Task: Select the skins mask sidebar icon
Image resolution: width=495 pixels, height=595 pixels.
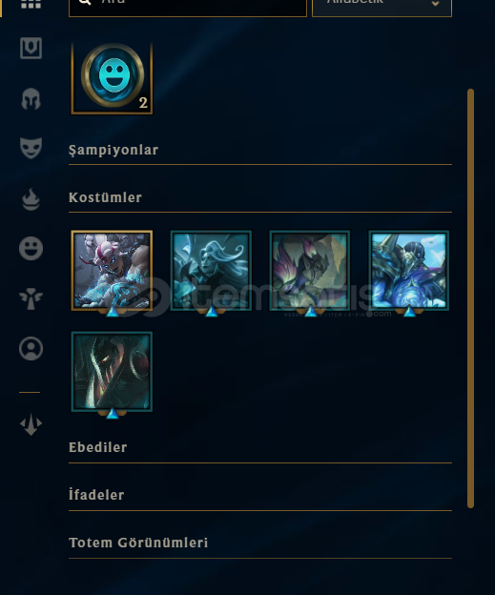Action: pyautogui.click(x=31, y=148)
